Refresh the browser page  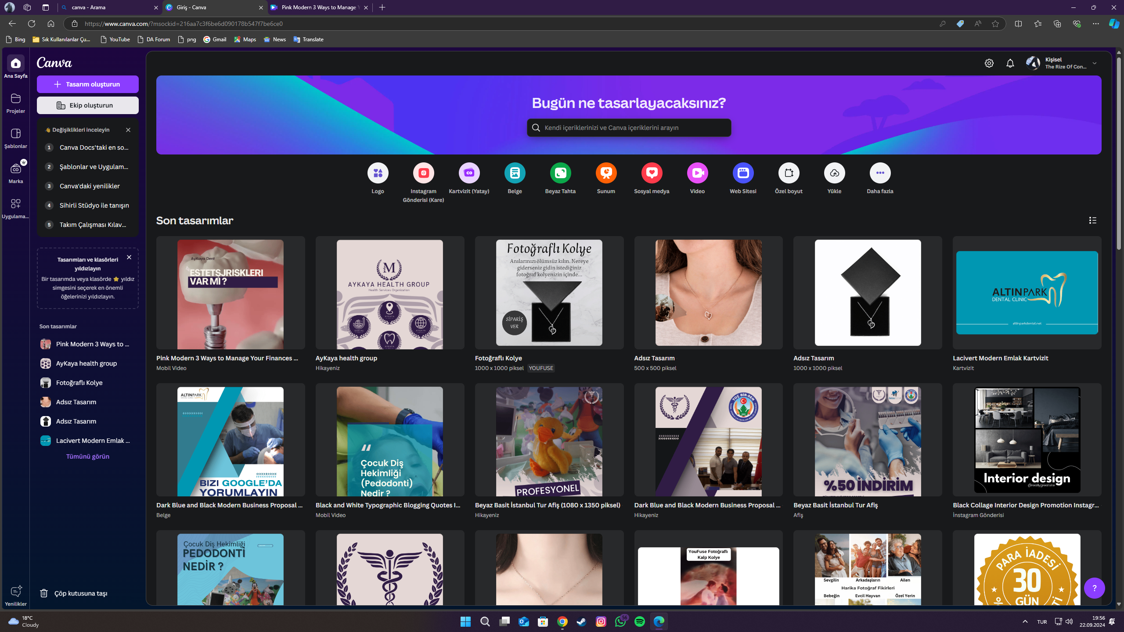32,24
